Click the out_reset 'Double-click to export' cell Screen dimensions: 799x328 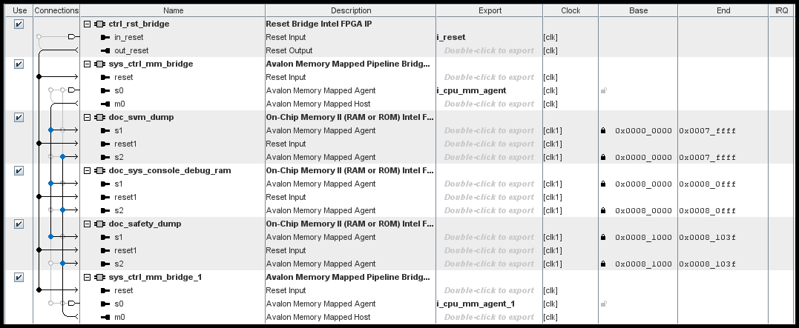[x=488, y=50]
